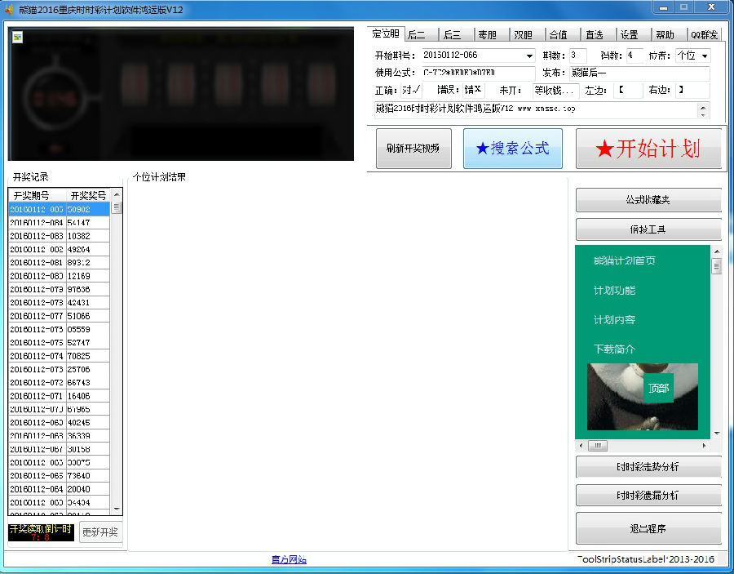The image size is (734, 574).
Task: Open the 官方网站 link
Action: click(289, 560)
